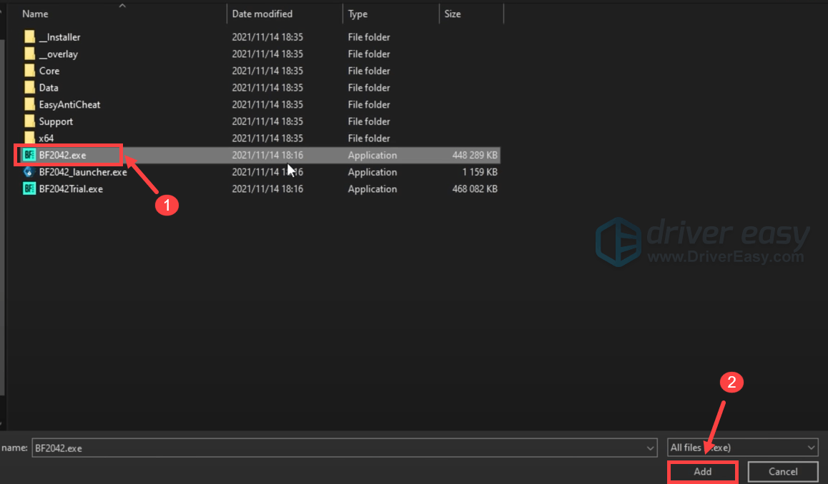Click the BF2042.exe application icon
This screenshot has height=484, width=828.
tap(29, 155)
